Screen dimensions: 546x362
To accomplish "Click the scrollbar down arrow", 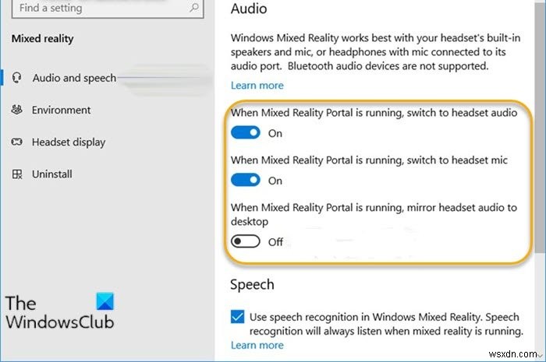I will pyautogui.click(x=540, y=355).
